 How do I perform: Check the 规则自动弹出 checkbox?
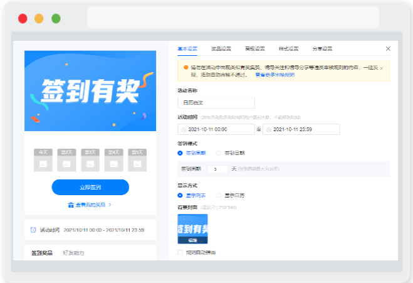(x=180, y=252)
